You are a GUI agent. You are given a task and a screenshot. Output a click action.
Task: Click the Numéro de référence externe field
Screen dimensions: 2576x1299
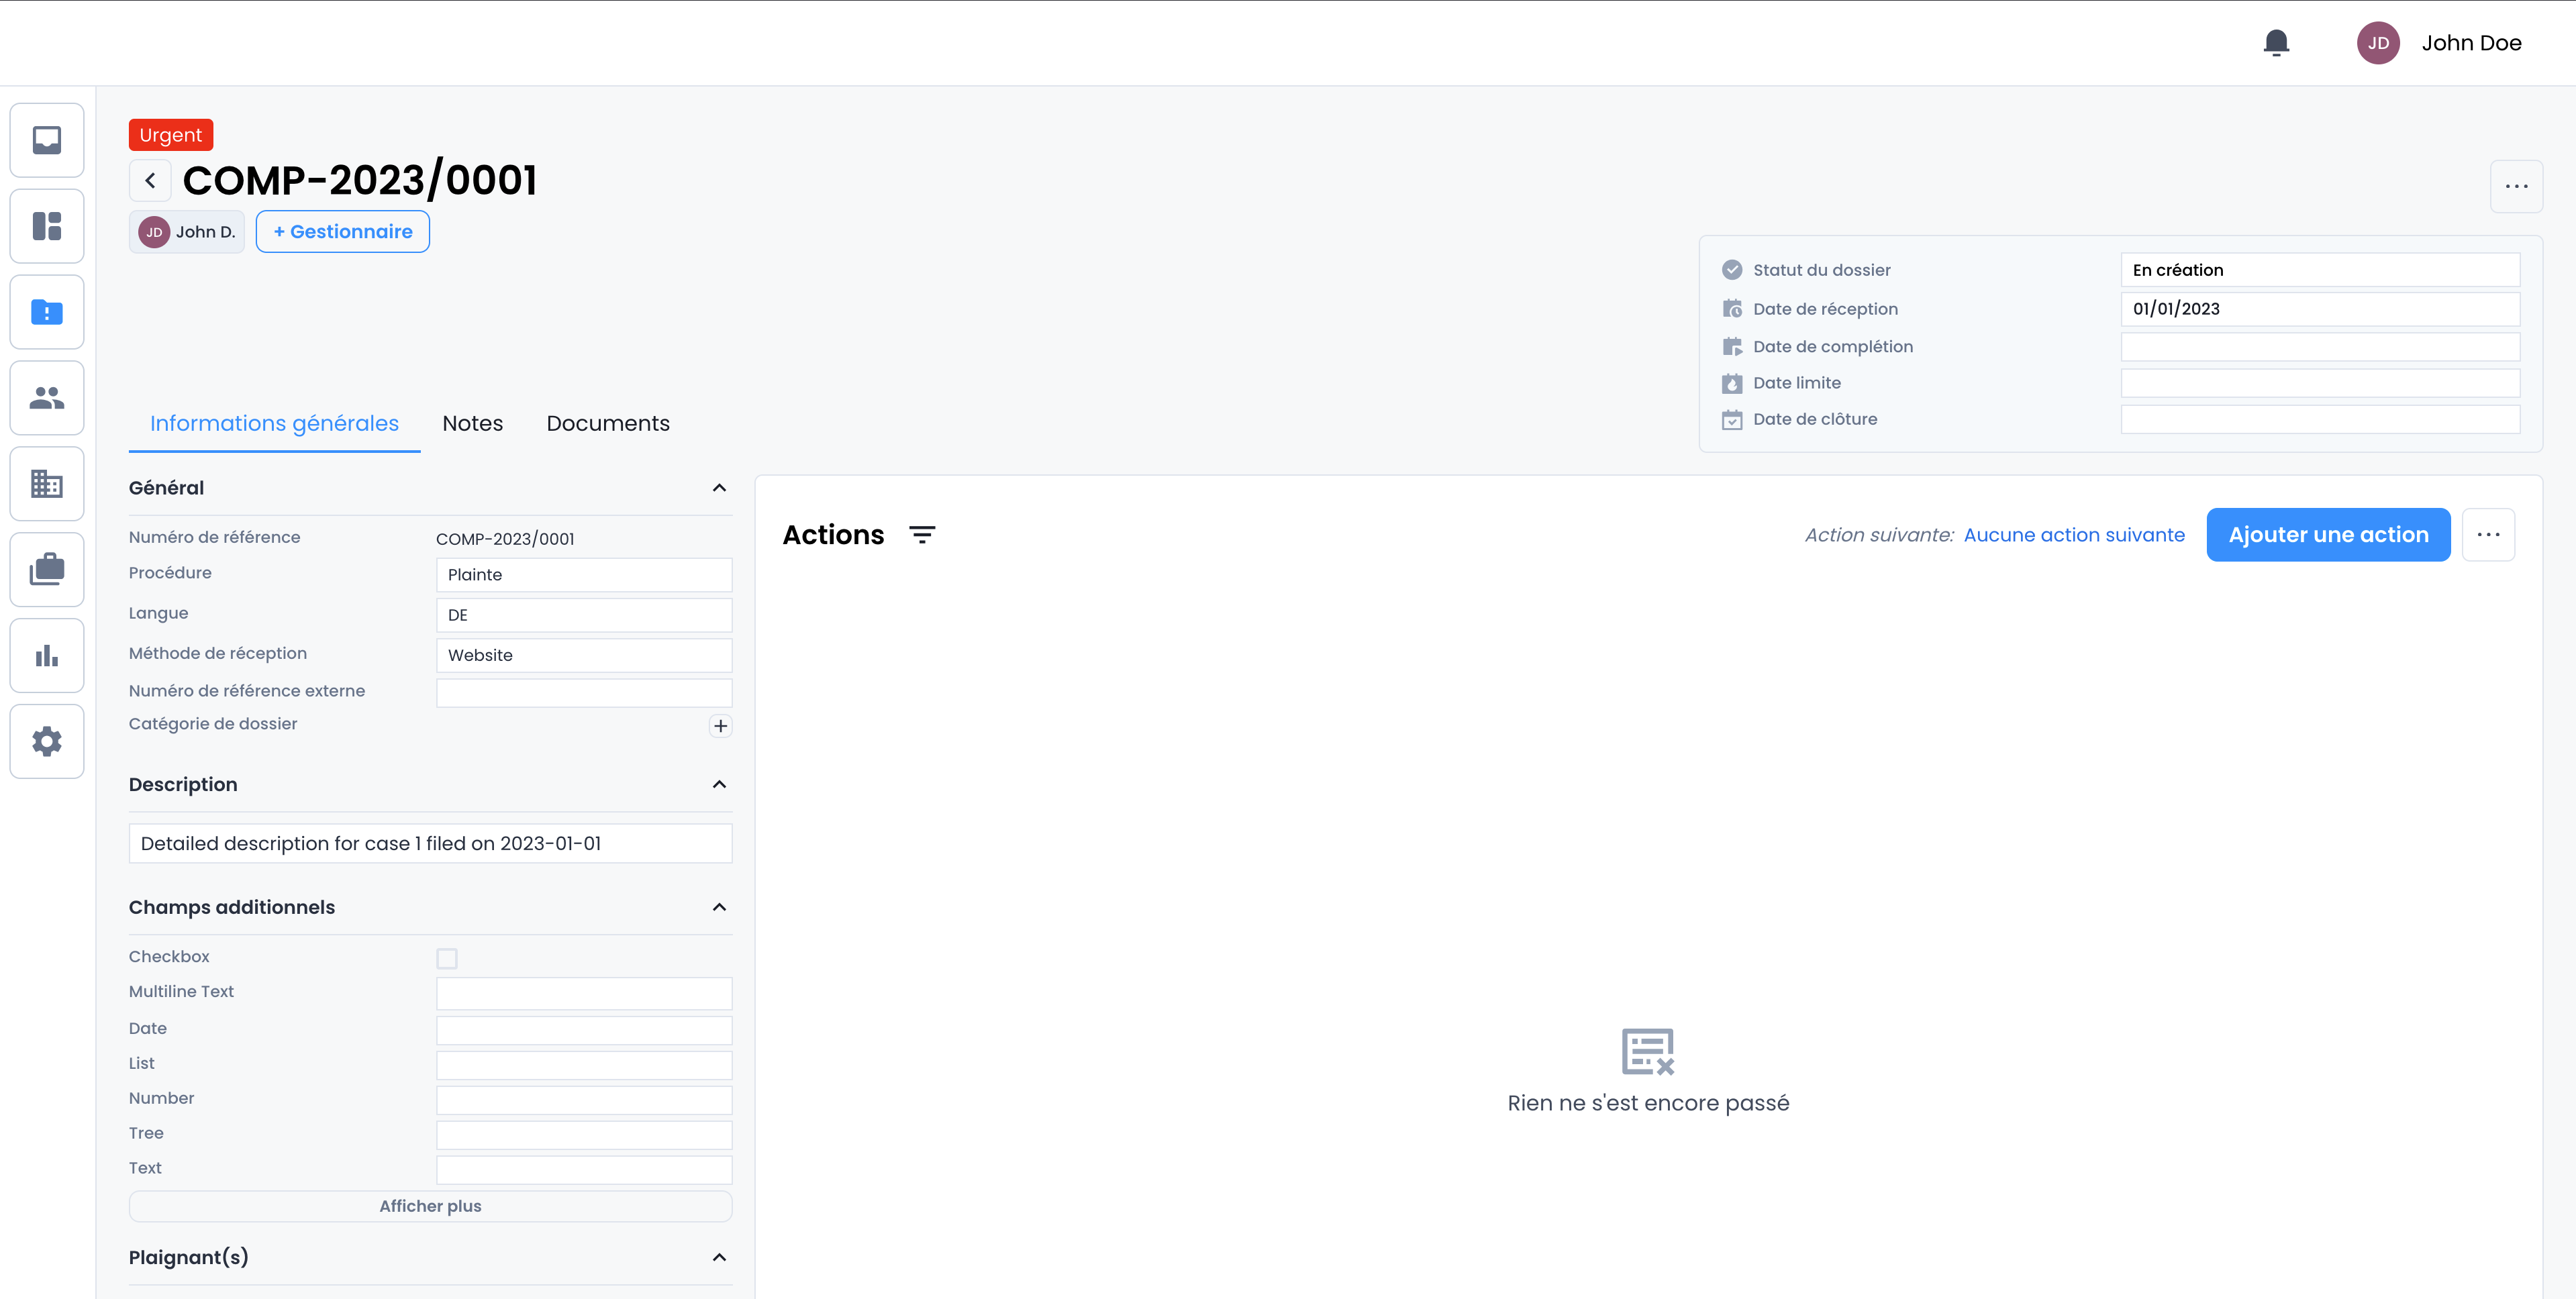(x=584, y=692)
